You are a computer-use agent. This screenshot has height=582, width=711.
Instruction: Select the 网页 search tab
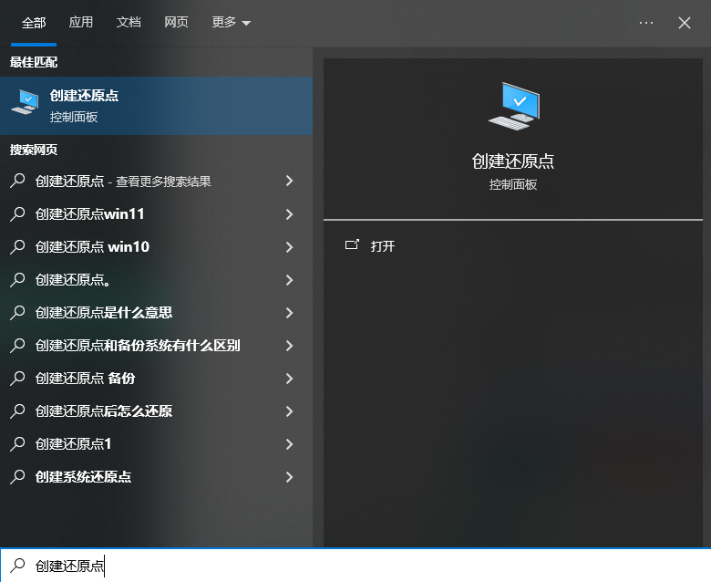tap(176, 22)
